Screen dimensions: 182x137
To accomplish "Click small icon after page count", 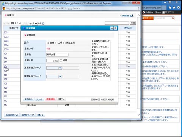I will pyautogui.click(x=43, y=24).
